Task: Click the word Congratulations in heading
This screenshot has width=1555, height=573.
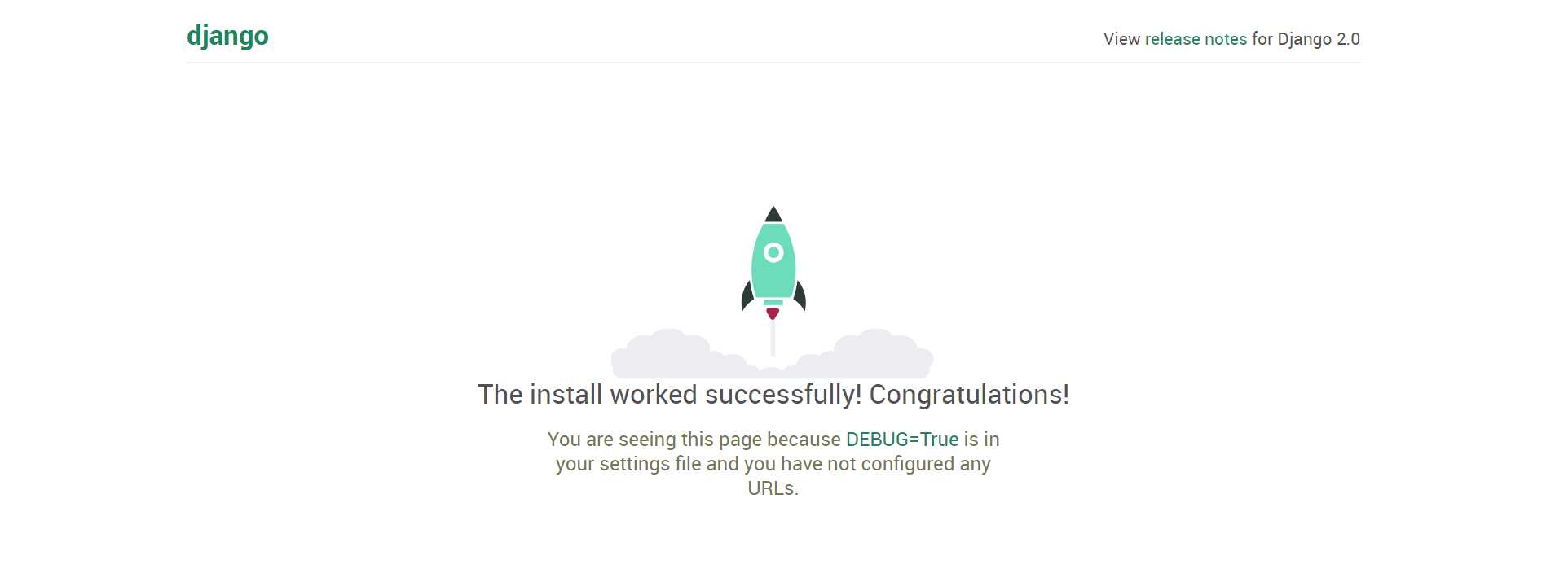Action: (969, 395)
